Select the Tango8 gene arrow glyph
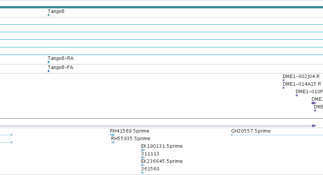 (x=49, y=15)
